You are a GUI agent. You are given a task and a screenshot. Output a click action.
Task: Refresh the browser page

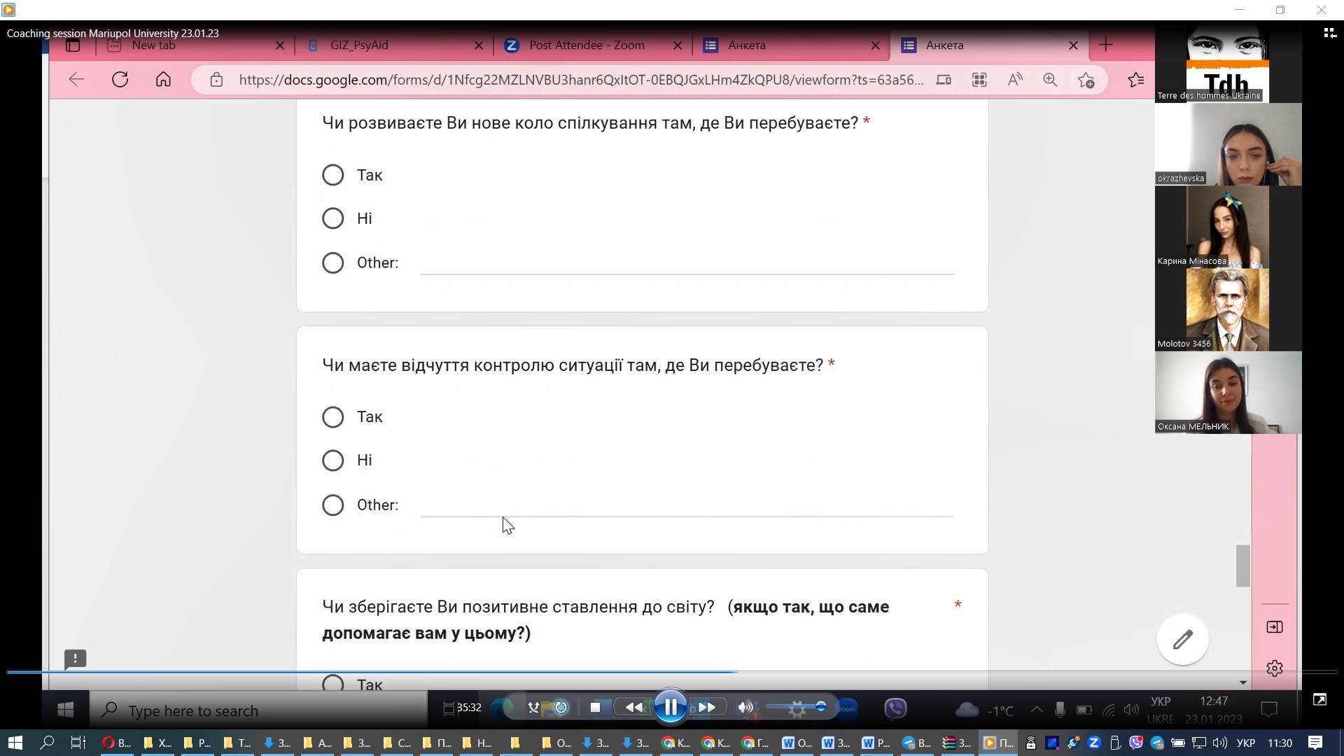(x=120, y=80)
